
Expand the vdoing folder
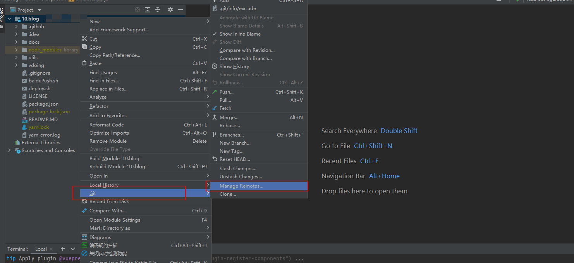pos(16,65)
